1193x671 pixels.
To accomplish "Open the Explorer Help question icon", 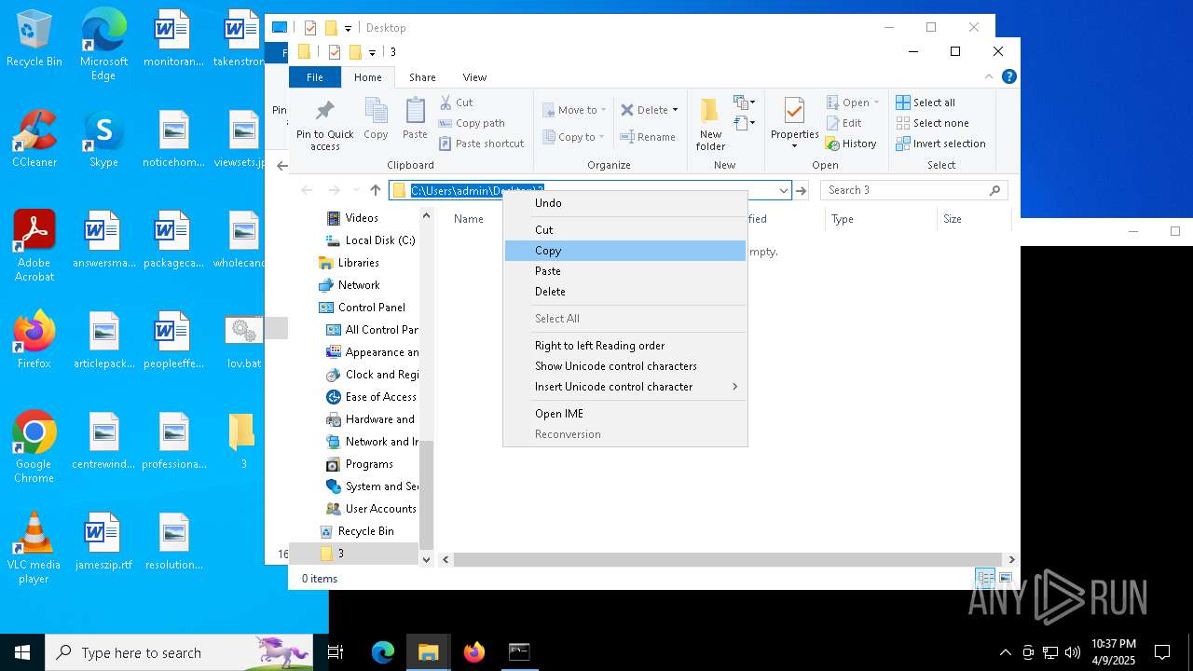I will (1008, 77).
